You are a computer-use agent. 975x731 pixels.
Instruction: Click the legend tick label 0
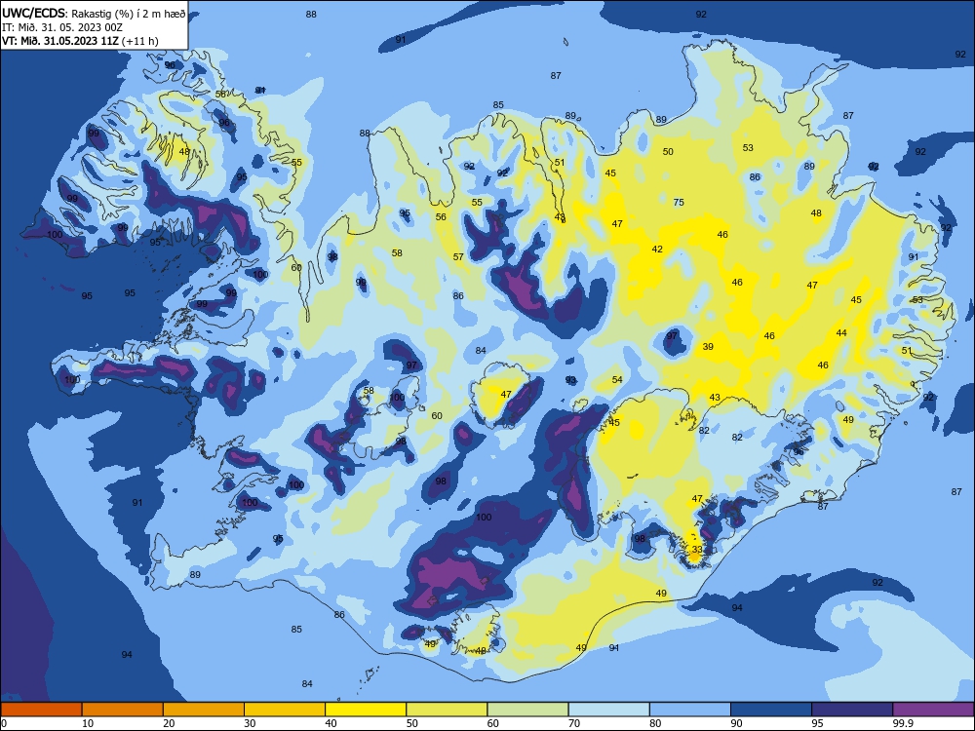tap(4, 723)
